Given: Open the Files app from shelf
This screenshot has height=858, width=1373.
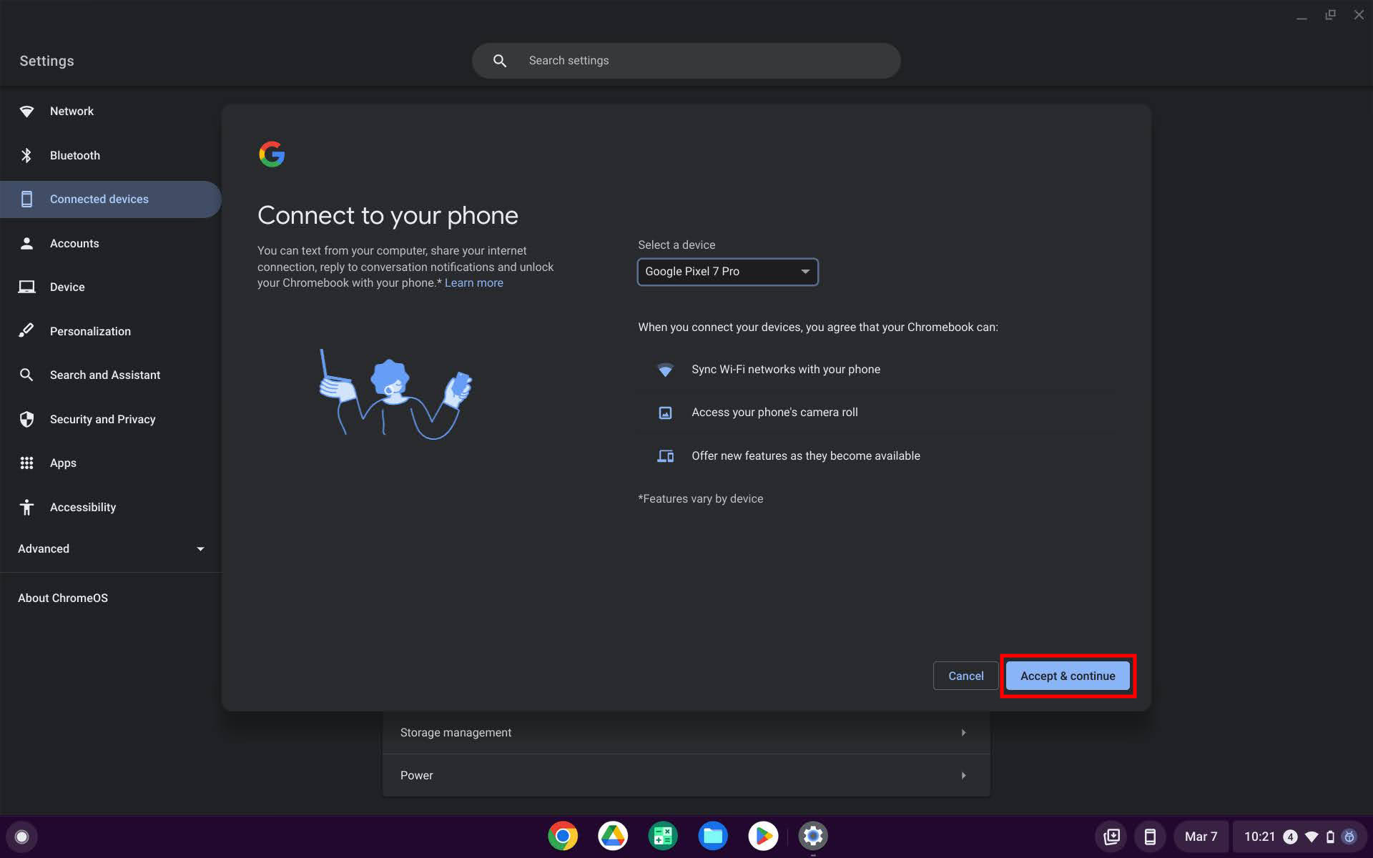Looking at the screenshot, I should click(713, 836).
